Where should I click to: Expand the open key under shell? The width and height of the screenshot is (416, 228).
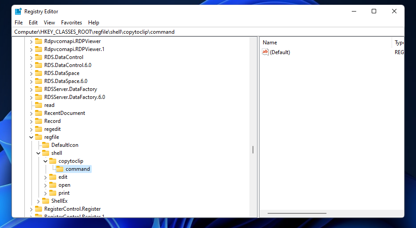click(46, 185)
